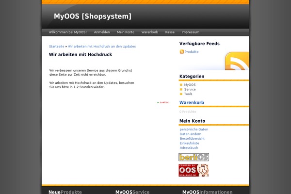Open Impressum in the navigation bar

point(191,32)
